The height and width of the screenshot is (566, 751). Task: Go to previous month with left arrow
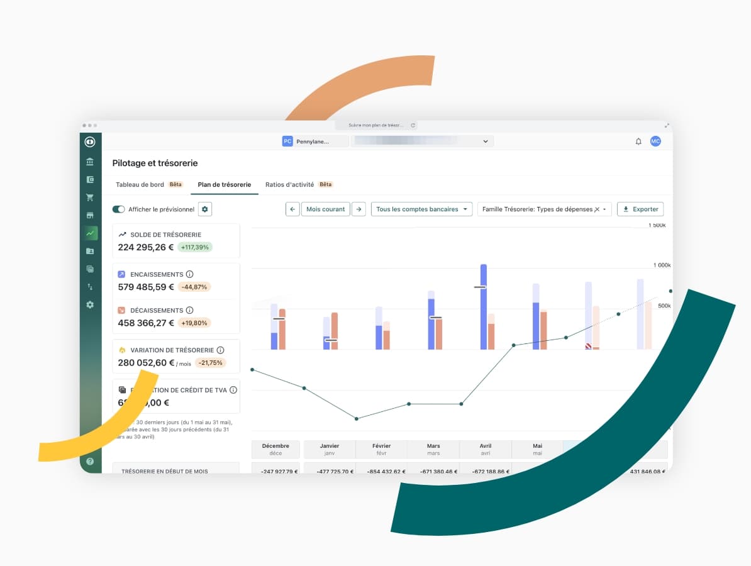[292, 209]
